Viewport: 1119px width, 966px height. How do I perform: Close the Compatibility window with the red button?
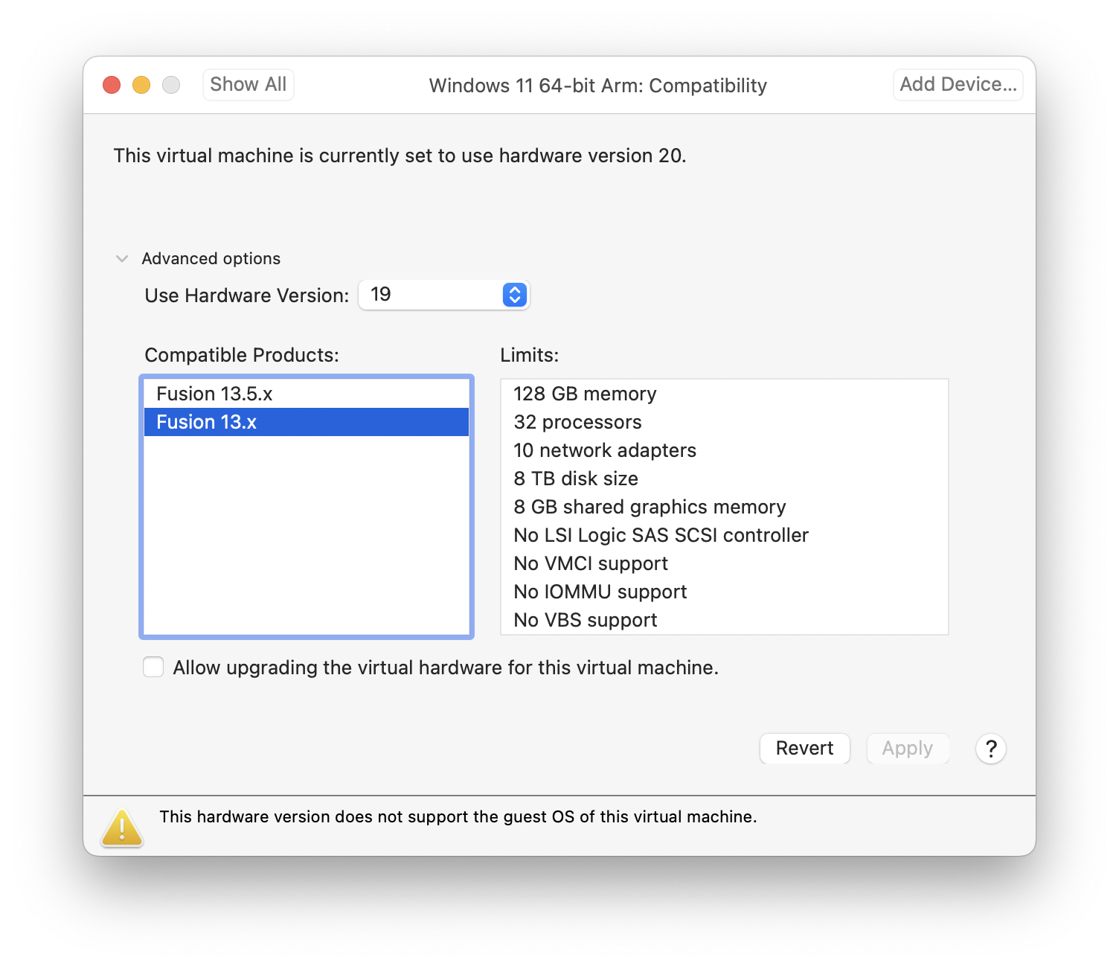pos(112,85)
